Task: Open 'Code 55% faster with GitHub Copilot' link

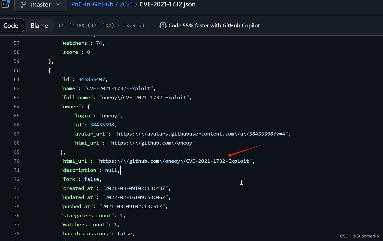Action: click(214, 26)
